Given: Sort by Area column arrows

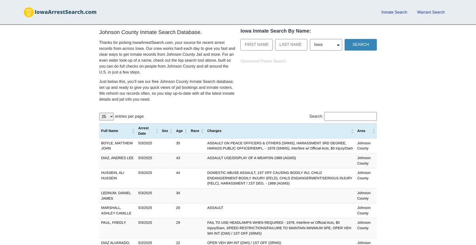Looking at the screenshot, I should [x=373, y=131].
